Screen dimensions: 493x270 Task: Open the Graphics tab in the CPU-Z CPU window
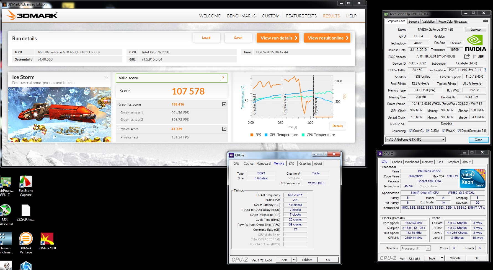coord(453,162)
